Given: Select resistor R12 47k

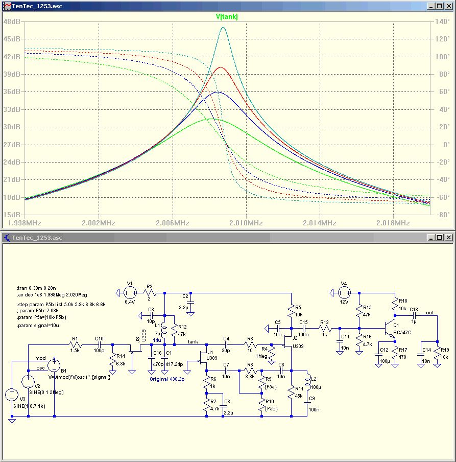Looking at the screenshot, I should [175, 331].
